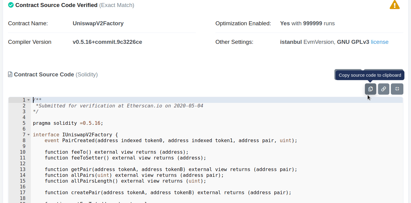Viewport: 411px width, 203px height.
Task: Click the compiler version v0.5.16+commit.9c3226ce text
Action: coord(107,42)
